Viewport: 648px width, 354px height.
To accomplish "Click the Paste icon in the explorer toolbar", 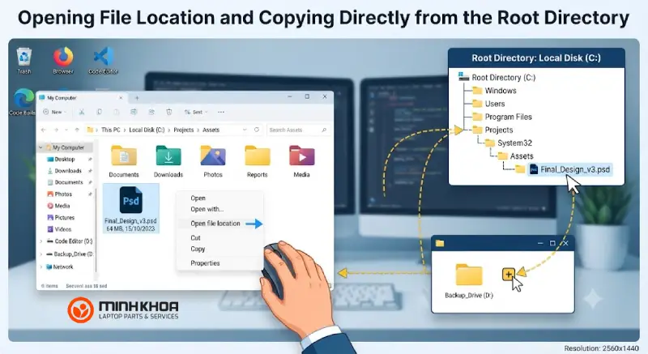I will 117,112.
